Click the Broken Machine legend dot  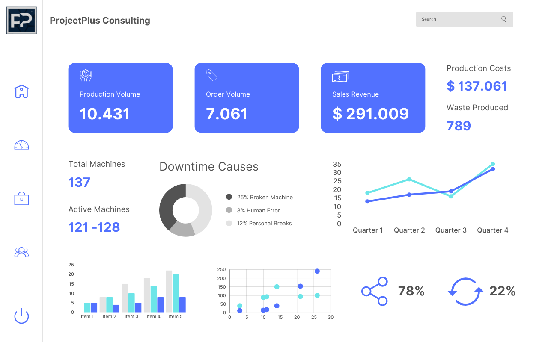[229, 197]
